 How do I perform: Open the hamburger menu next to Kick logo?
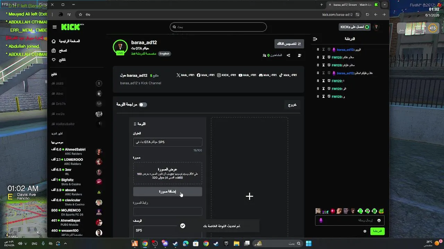click(54, 27)
